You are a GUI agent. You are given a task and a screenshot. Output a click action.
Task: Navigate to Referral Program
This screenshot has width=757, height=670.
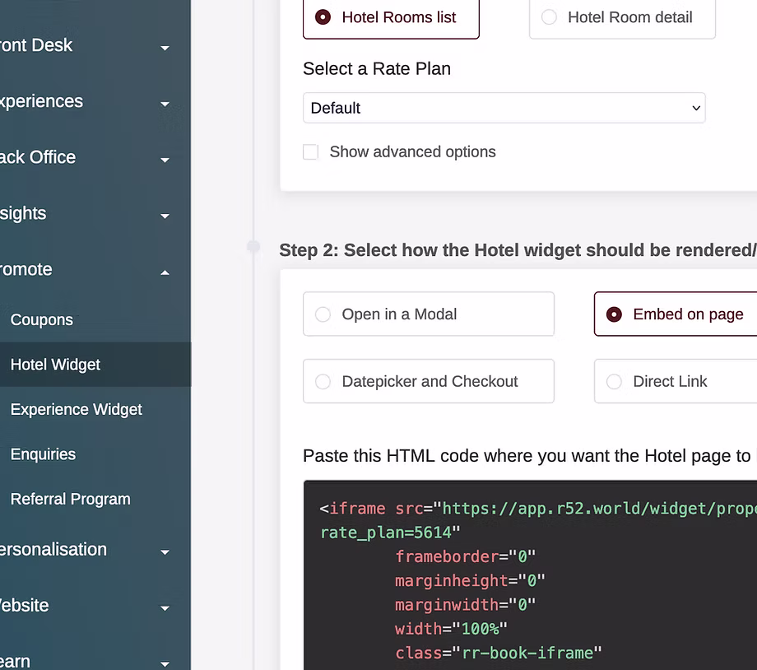(71, 499)
